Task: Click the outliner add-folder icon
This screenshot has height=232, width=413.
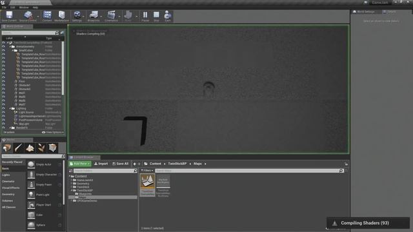Action: pos(62,33)
